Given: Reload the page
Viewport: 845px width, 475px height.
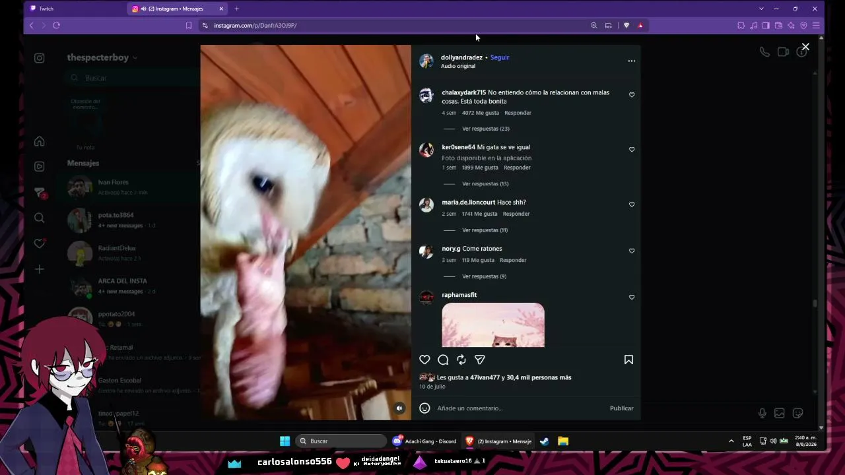Looking at the screenshot, I should click(56, 25).
